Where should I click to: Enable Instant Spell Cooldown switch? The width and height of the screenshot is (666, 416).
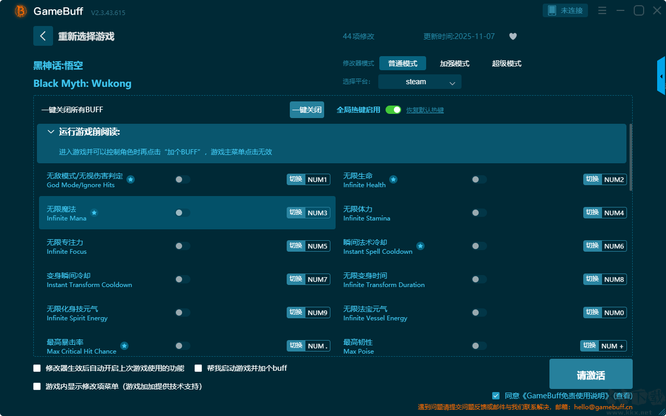click(x=479, y=246)
